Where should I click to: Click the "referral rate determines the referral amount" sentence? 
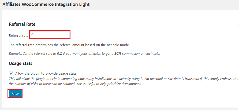click(x=69, y=45)
